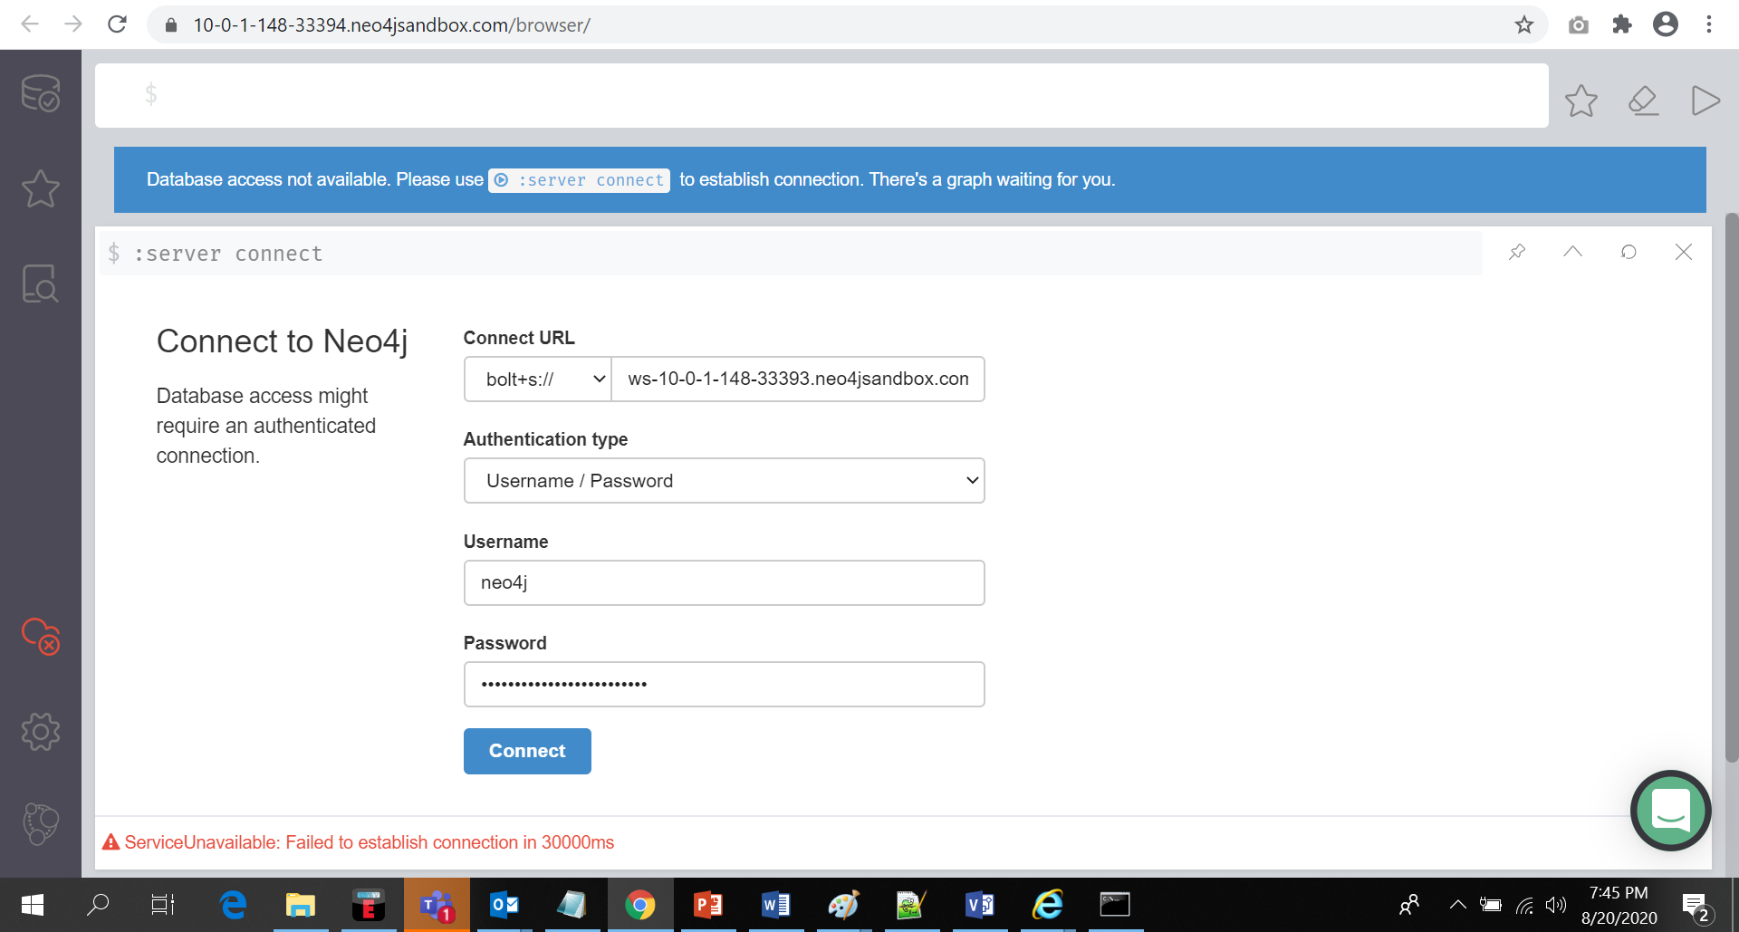Viewport: 1739px width, 932px height.
Task: Open Task View on the taskbar
Action: [x=163, y=905]
